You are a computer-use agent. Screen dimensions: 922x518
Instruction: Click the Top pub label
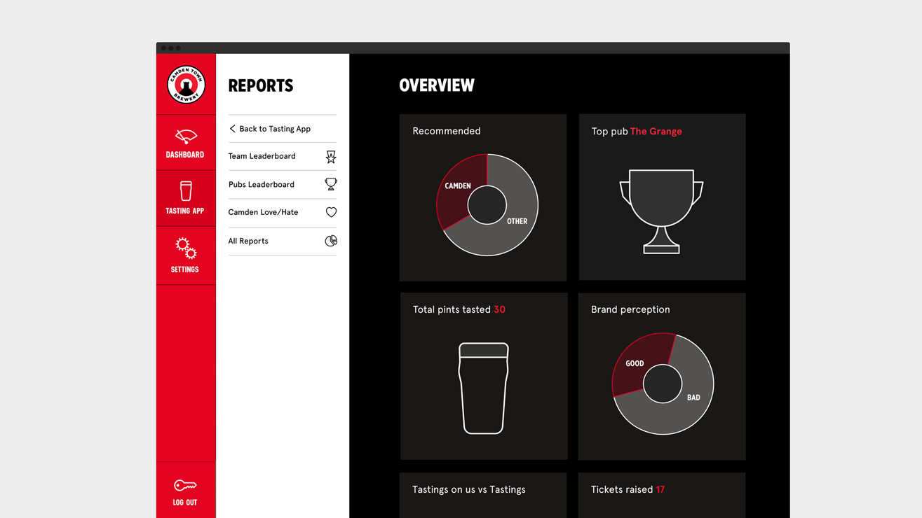609,132
